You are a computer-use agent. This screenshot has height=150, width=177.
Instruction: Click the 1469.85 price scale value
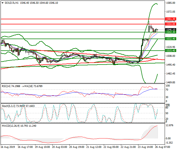click(x=171, y=82)
